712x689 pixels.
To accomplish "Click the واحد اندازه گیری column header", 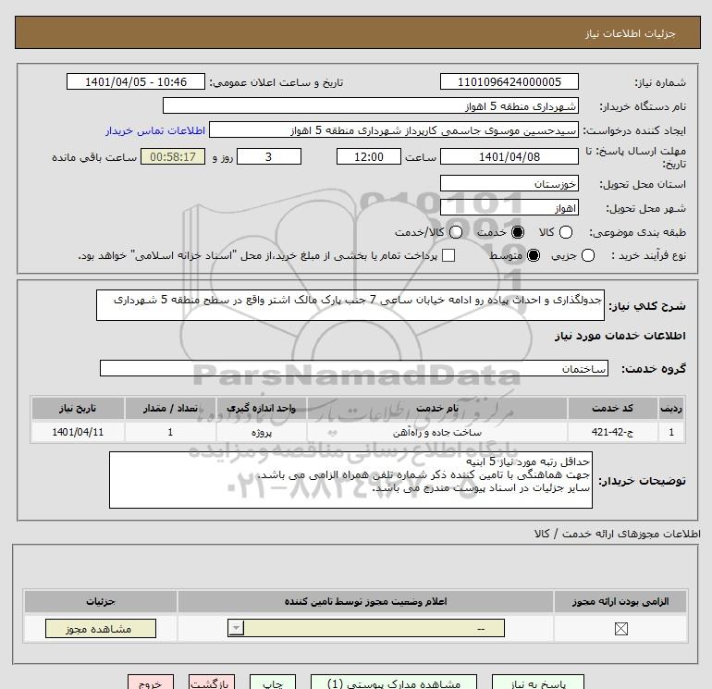I will 261,408.
